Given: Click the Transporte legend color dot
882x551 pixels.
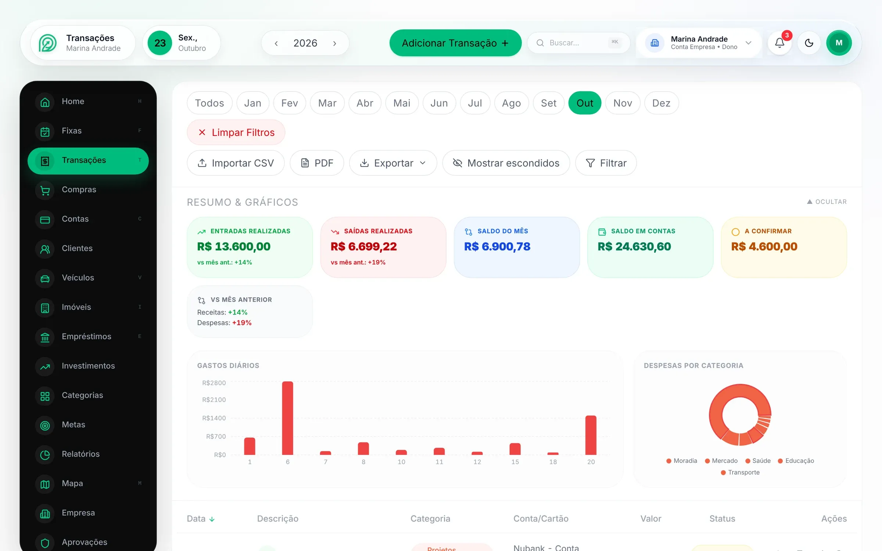Looking at the screenshot, I should (x=723, y=473).
